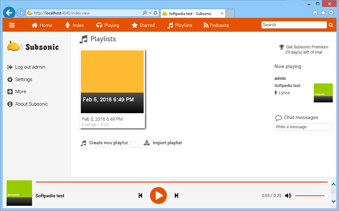The width and height of the screenshot is (339, 211).
Task: Open Playlists from the top navigation
Action: [x=180, y=25]
